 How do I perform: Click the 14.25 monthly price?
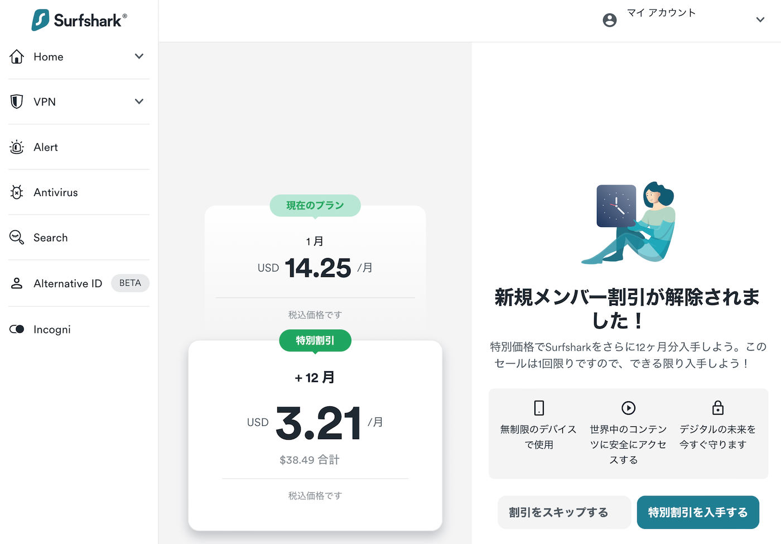(318, 268)
